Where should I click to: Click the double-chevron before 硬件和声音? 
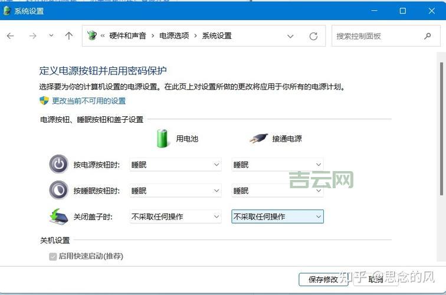(103, 36)
